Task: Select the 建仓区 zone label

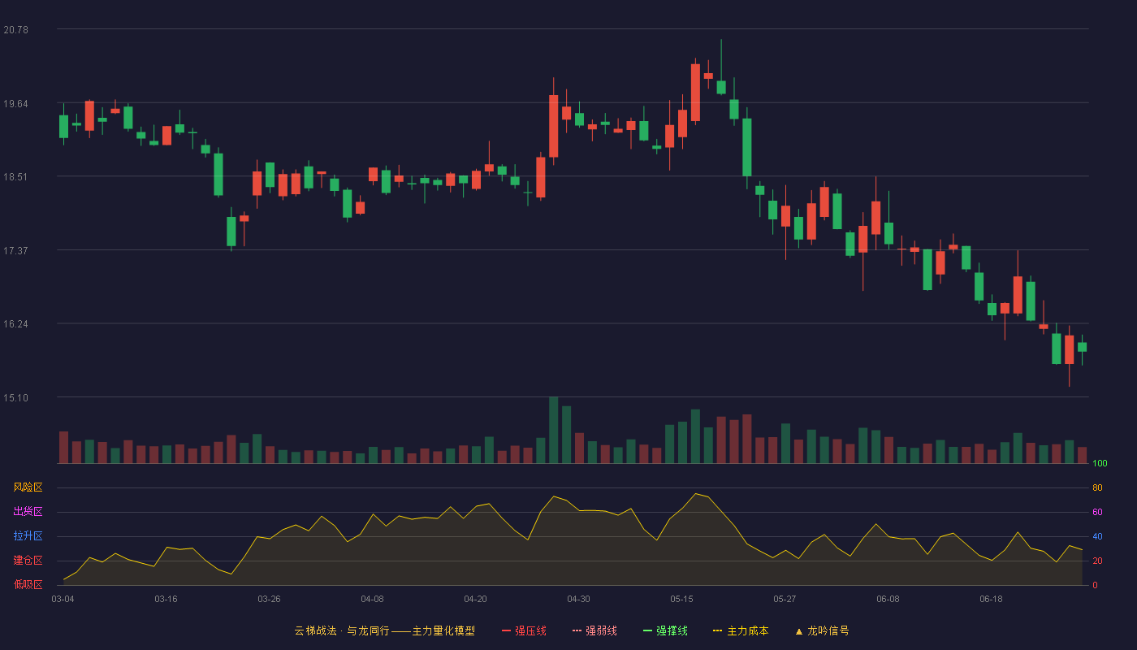Action: pos(28,561)
